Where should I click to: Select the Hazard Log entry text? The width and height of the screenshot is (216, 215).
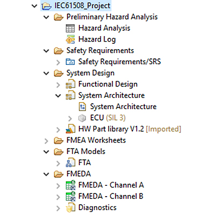click(97, 39)
